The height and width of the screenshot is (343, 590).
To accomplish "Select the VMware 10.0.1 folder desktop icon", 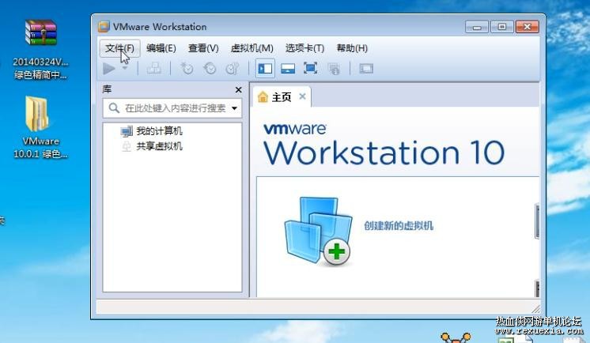I will coord(40,127).
